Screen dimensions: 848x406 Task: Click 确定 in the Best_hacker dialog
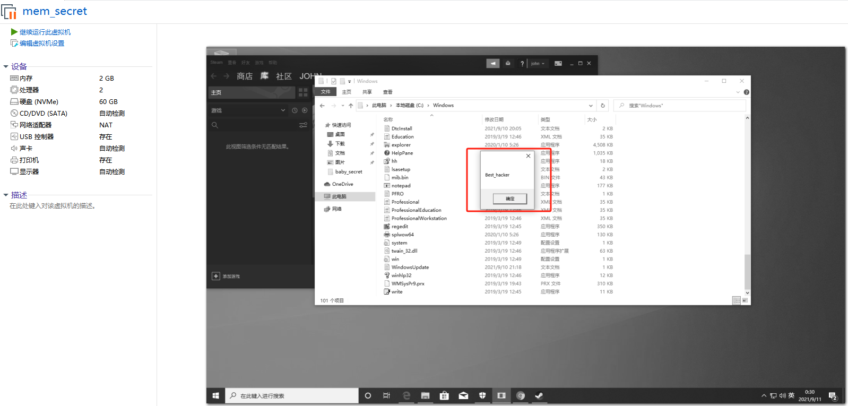[510, 198]
